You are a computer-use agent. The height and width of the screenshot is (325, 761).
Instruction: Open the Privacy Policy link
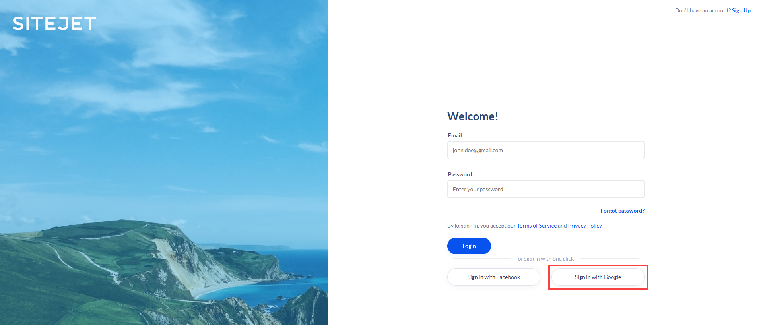[585, 226]
